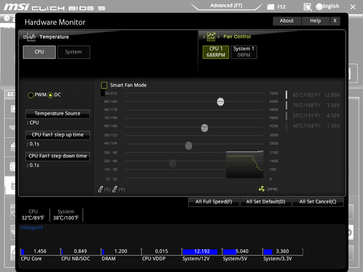This screenshot has width=363, height=272.
Task: Select the System temperature tab
Action: click(x=74, y=52)
